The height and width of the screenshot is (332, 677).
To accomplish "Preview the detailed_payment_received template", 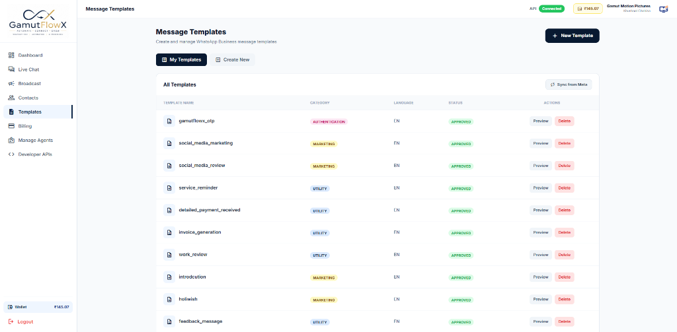I will (541, 210).
